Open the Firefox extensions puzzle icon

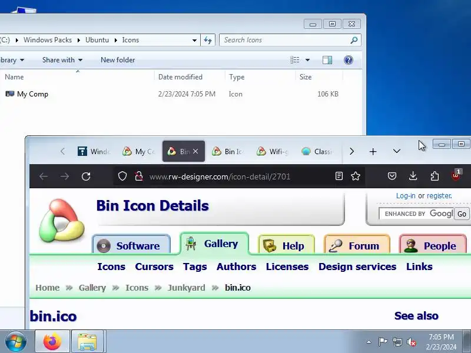[434, 176]
